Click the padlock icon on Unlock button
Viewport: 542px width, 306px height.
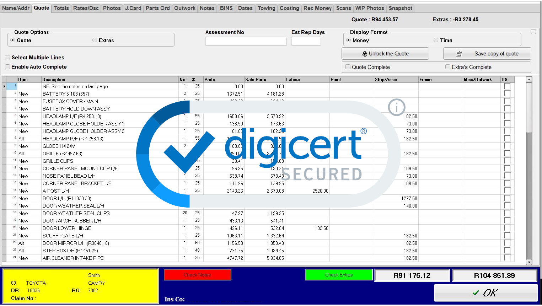[365, 54]
